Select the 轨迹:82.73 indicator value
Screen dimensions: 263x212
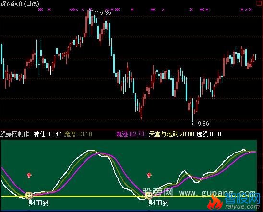131,134
